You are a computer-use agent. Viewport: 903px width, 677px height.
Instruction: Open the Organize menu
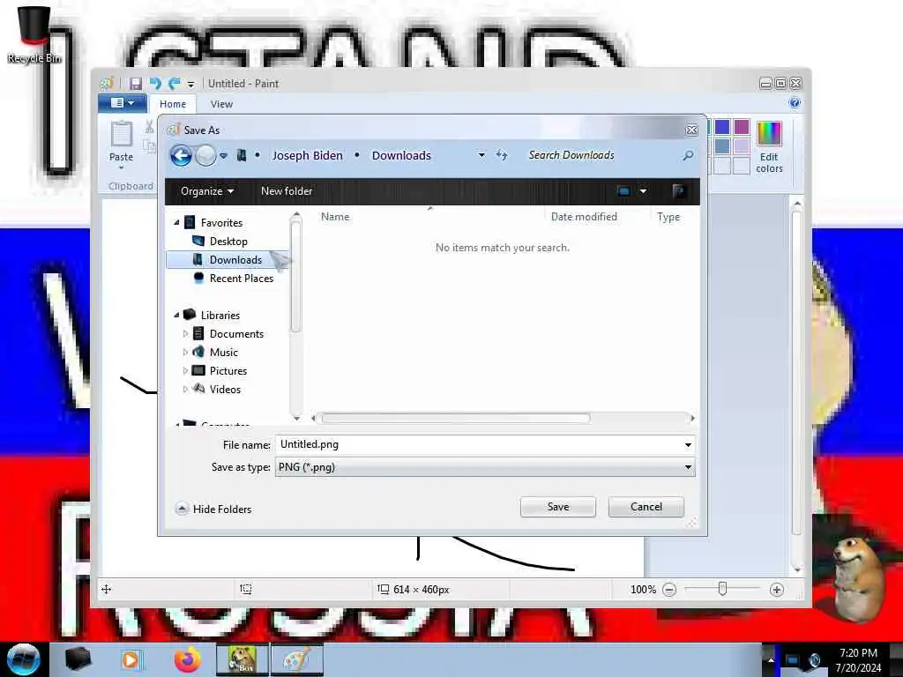coord(206,191)
